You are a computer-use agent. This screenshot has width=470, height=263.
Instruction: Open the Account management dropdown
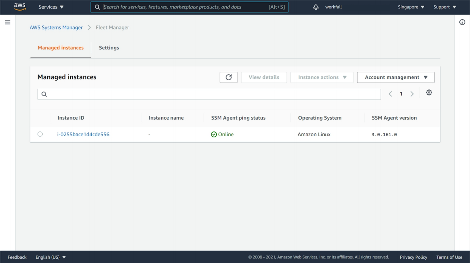(x=396, y=77)
